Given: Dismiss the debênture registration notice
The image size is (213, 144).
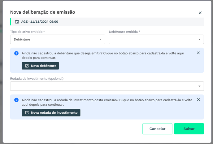Looking at the screenshot, I should point(198,53).
